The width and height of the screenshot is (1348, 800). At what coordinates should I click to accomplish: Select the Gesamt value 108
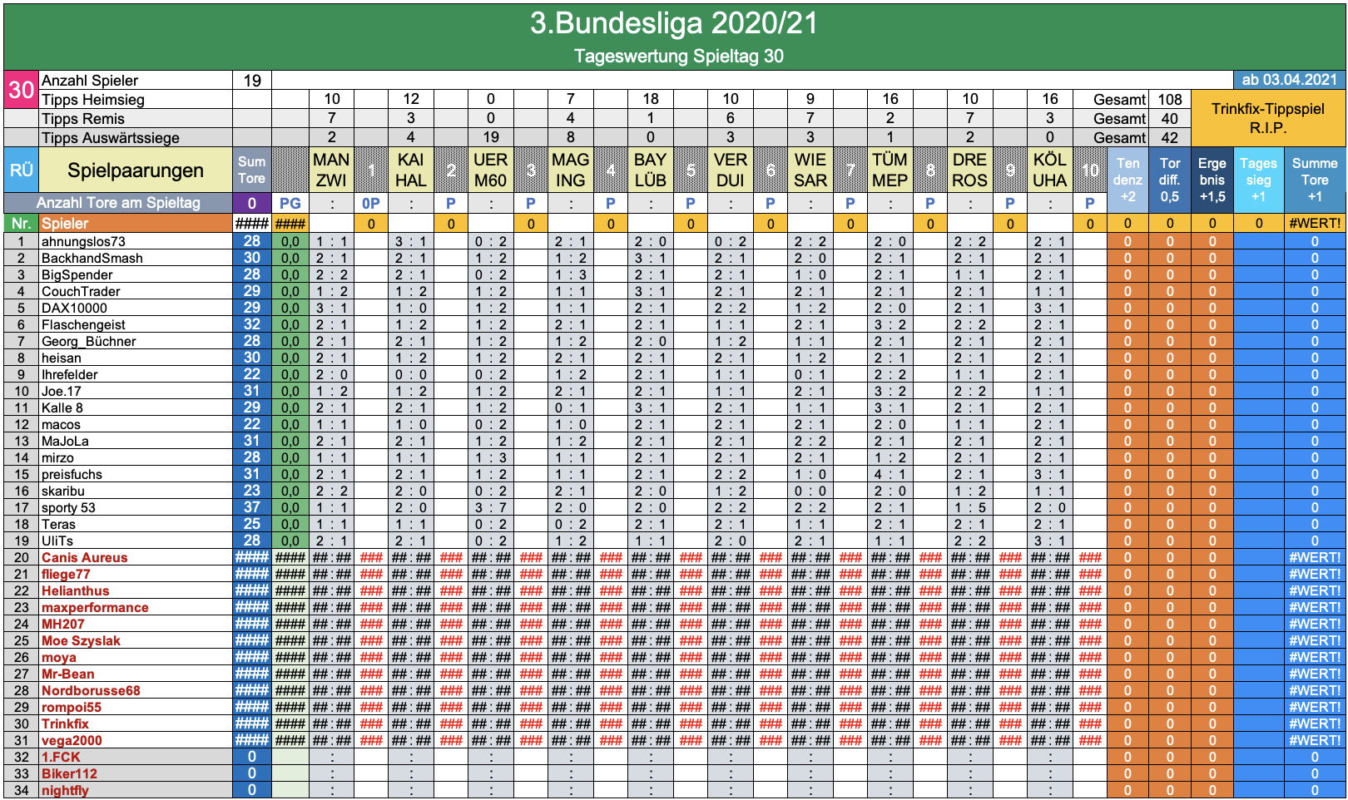click(x=1169, y=100)
